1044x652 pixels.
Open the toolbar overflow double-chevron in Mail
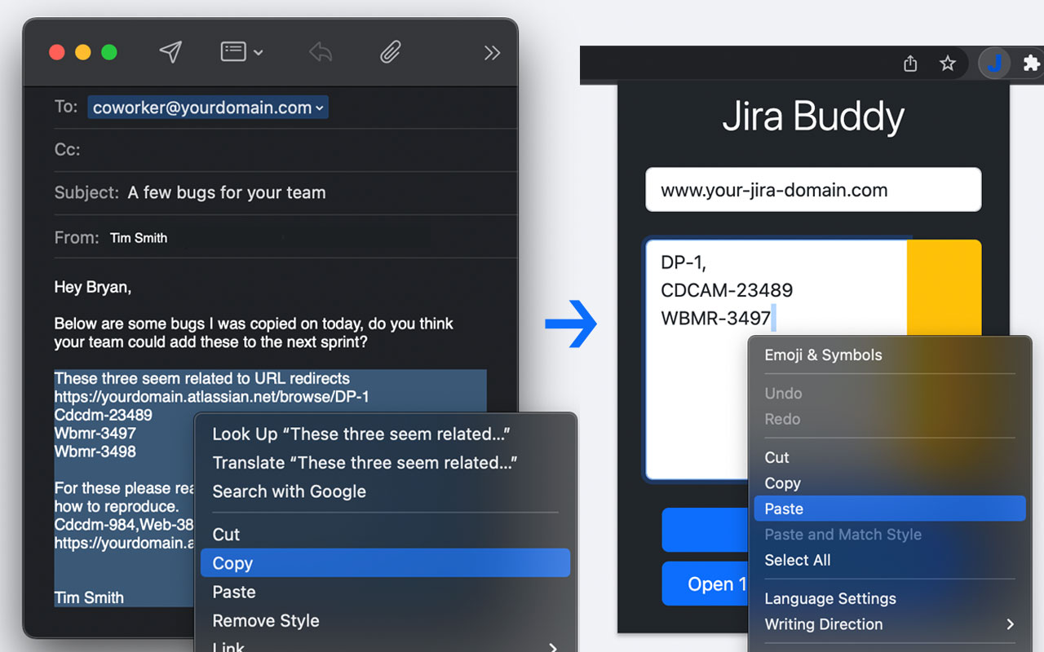[492, 53]
